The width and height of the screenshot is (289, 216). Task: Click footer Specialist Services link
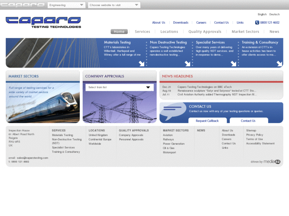63,147
